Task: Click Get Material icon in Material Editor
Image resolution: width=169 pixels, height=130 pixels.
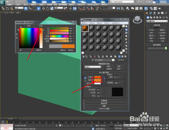Action: pos(83,57)
